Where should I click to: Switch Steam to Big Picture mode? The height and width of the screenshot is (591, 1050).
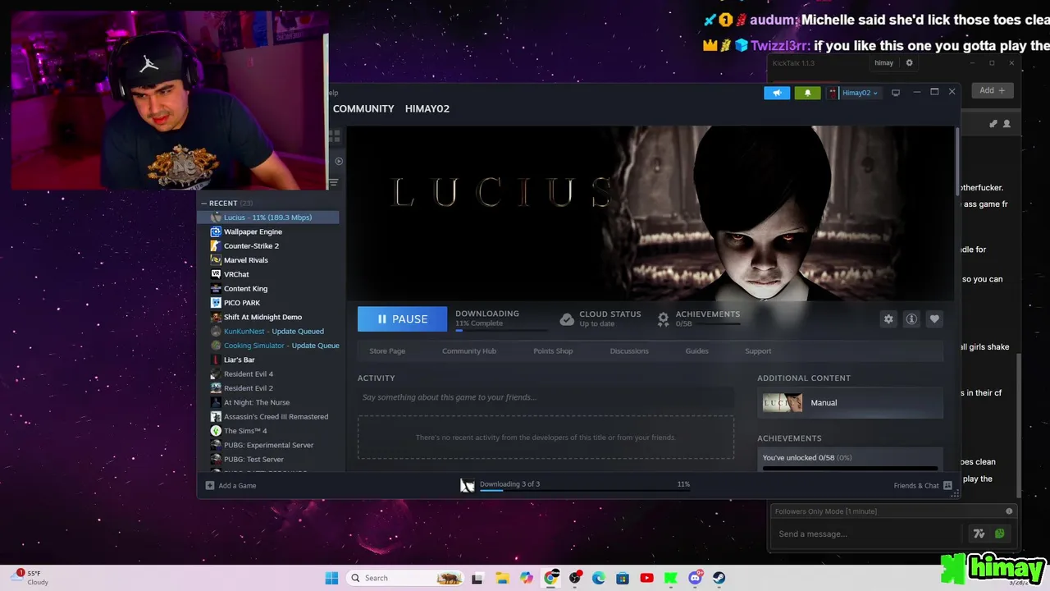point(896,93)
